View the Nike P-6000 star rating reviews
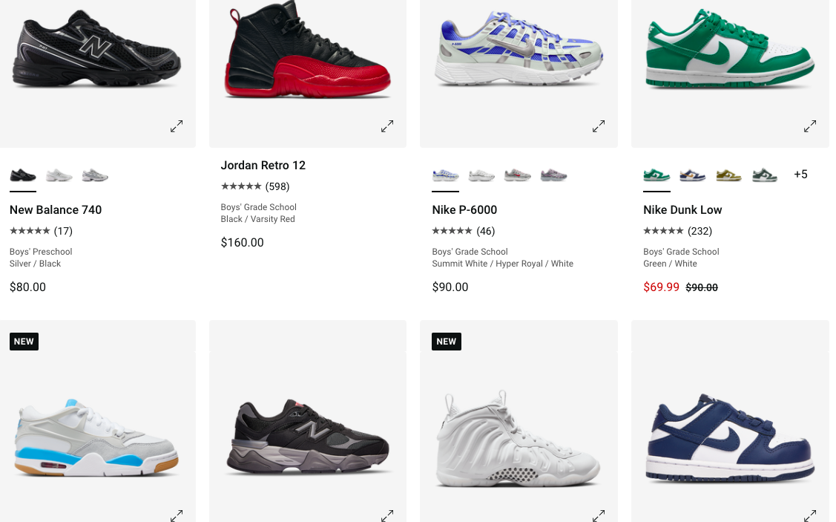Image resolution: width=836 pixels, height=522 pixels. coord(464,231)
